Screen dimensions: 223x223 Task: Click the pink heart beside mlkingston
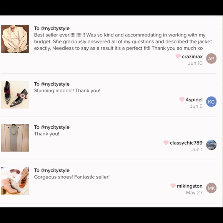[173, 186]
